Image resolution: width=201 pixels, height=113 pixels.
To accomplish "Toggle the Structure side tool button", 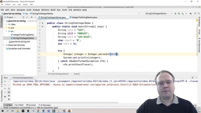I will click(2, 81).
